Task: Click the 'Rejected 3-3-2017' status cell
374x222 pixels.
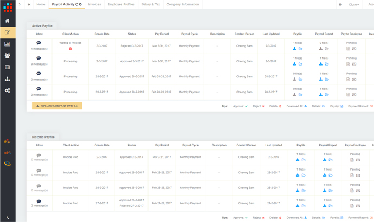Action: [132, 46]
